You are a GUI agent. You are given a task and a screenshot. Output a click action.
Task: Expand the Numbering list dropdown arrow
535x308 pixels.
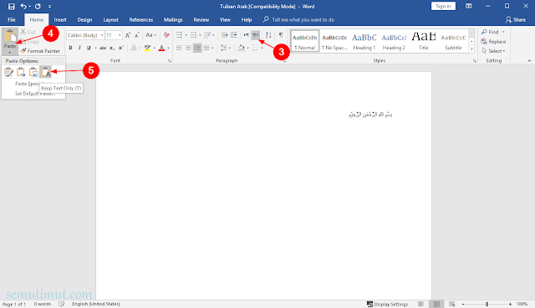tap(200, 35)
